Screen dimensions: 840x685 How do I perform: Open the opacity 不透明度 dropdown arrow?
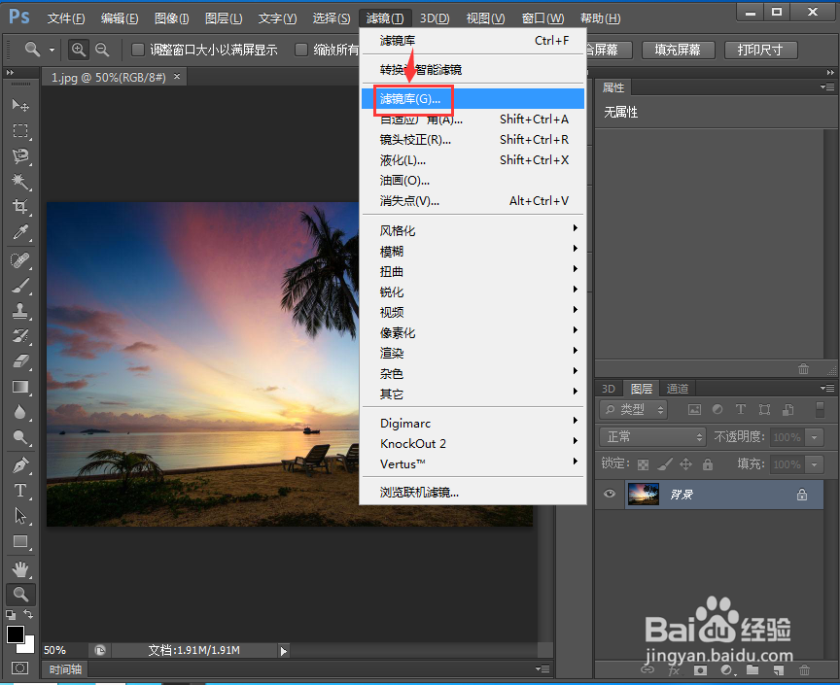pyautogui.click(x=815, y=437)
